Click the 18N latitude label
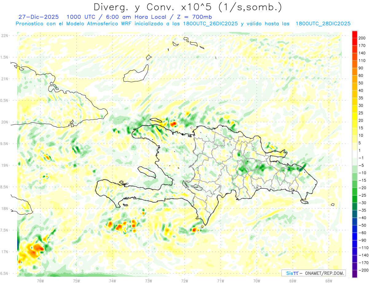Screen dimensions: 369x285 pyautogui.click(x=4, y=209)
